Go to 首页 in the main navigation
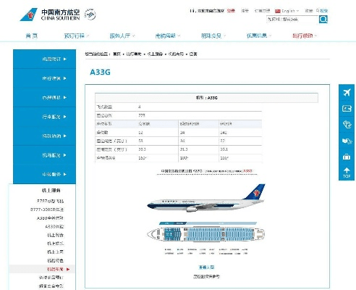The width and height of the screenshot is (356, 290). click(32, 36)
